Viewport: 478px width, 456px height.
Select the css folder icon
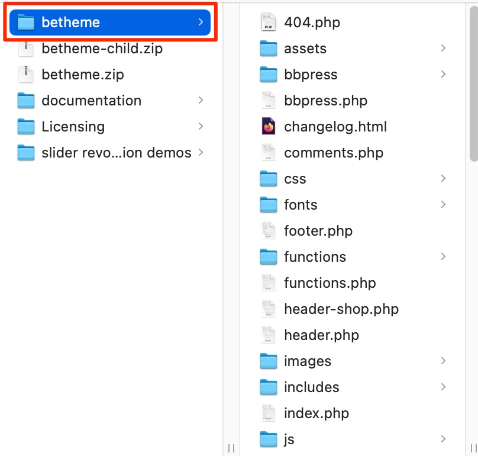pyautogui.click(x=267, y=178)
